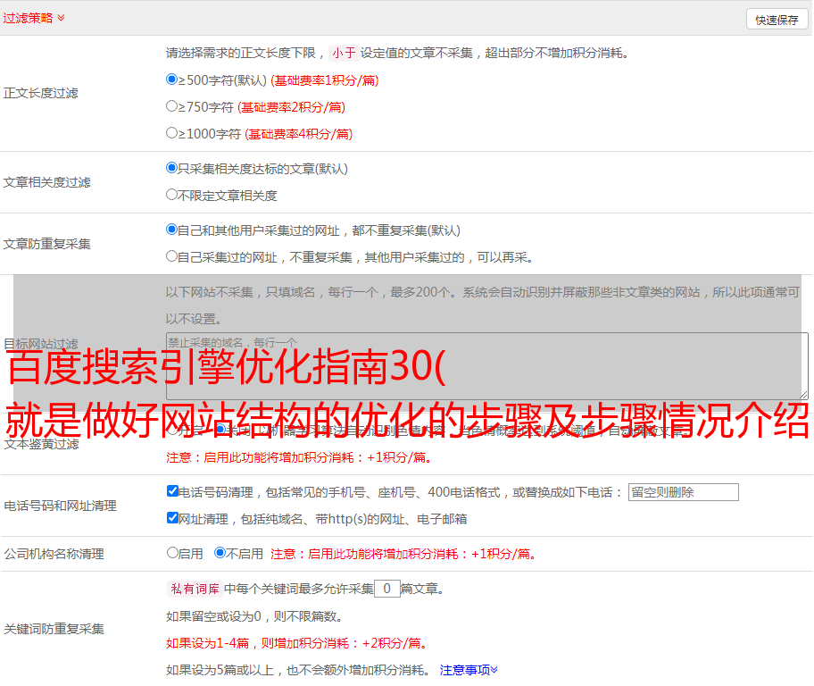Enable 公司机构名称清理 with 启用 radio
814x686 pixels.
coord(172,553)
